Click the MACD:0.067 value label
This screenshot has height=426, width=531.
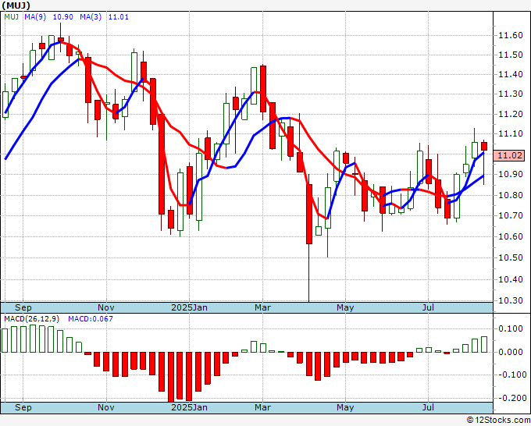(x=91, y=319)
